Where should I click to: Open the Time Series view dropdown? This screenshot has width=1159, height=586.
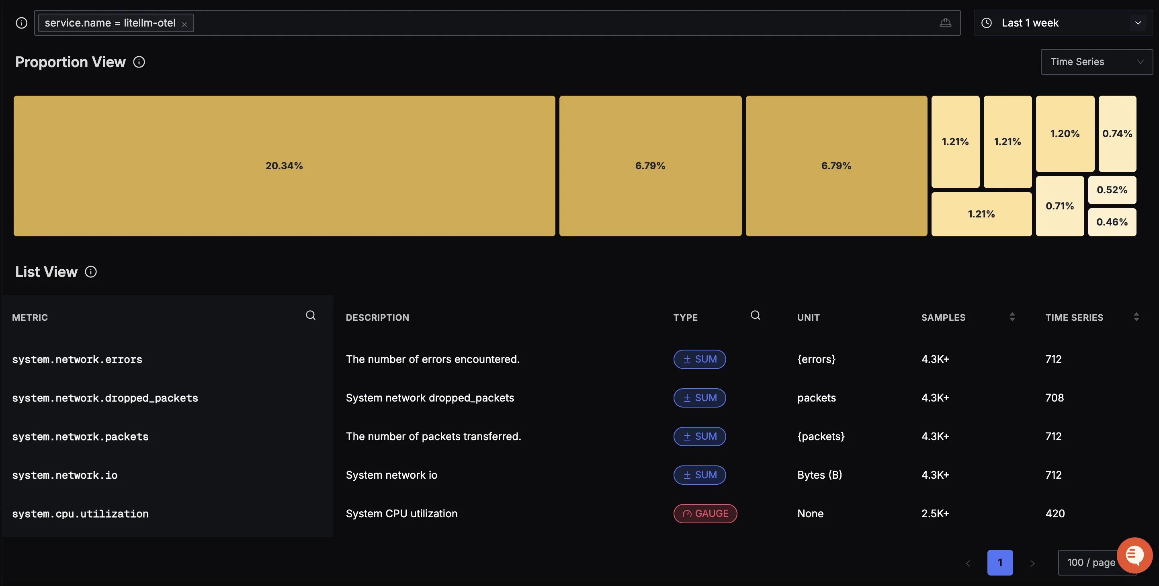coord(1096,61)
